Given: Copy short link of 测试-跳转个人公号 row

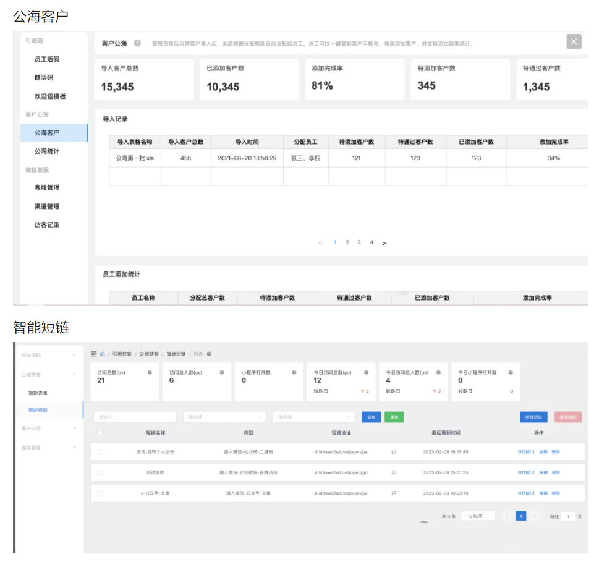Looking at the screenshot, I should click(x=394, y=452).
